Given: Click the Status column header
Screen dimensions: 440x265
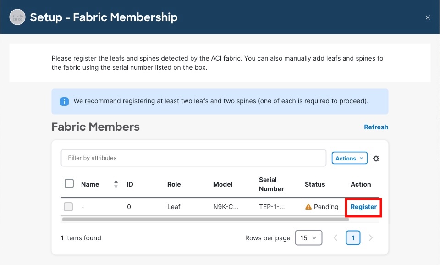Looking at the screenshot, I should point(315,184).
